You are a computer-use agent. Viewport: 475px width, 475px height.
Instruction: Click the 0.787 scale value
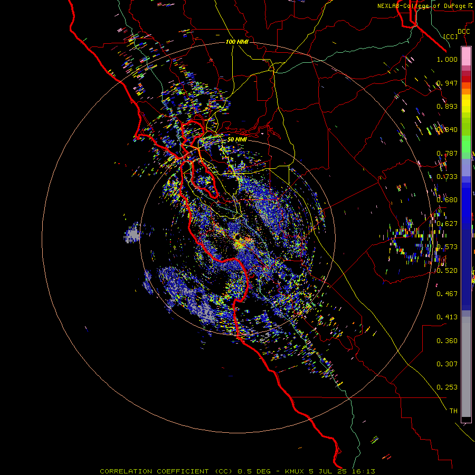(447, 153)
